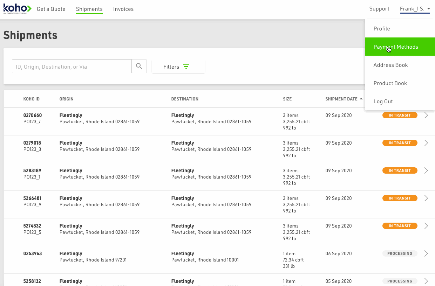Image resolution: width=435 pixels, height=286 pixels.
Task: Open shipment 0270660 using its chevron arrow
Action: (426, 116)
